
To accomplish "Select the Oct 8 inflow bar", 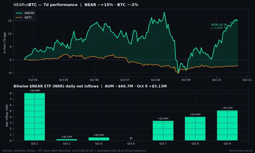I will (195, 129).
